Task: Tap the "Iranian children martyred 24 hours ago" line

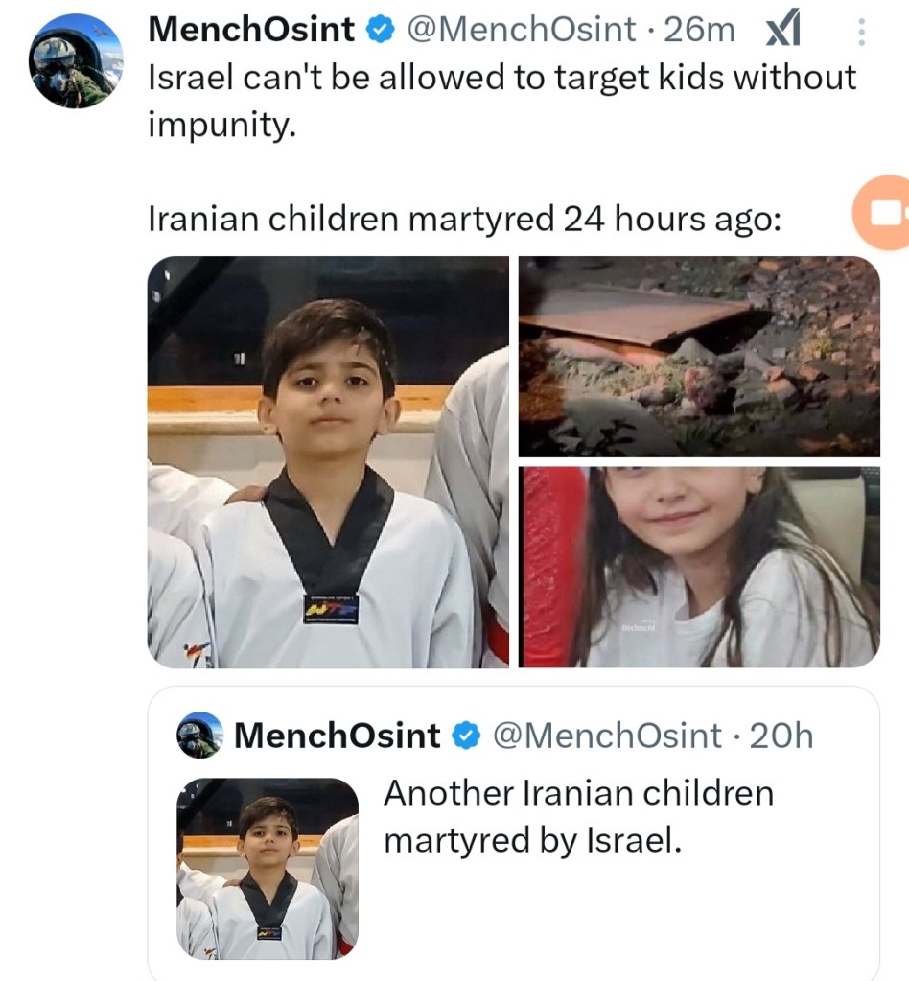Action: pos(464,220)
